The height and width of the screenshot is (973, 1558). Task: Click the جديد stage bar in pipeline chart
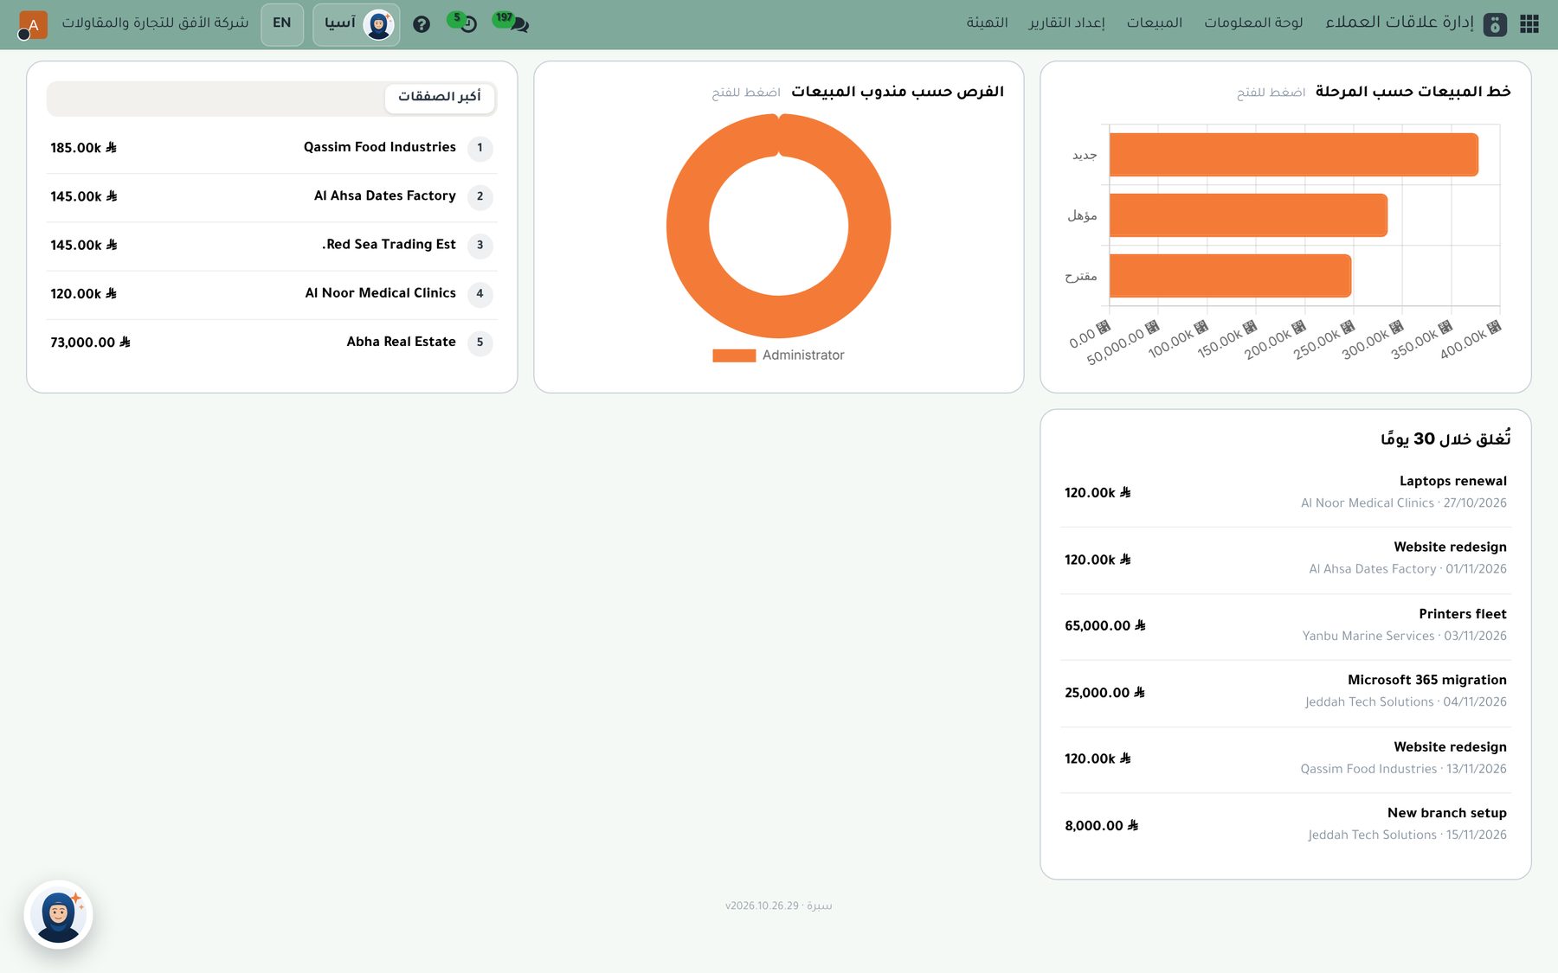1293,155
